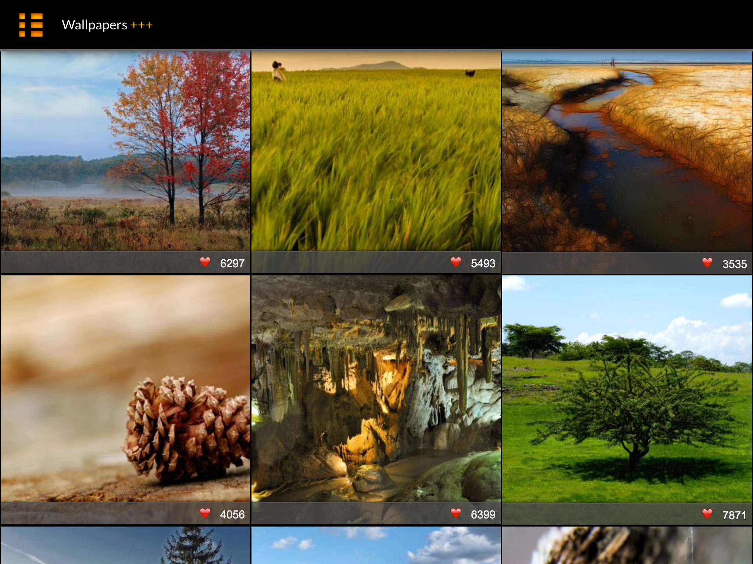
Task: Open the autumn red trees wallpaper
Action: (x=125, y=151)
